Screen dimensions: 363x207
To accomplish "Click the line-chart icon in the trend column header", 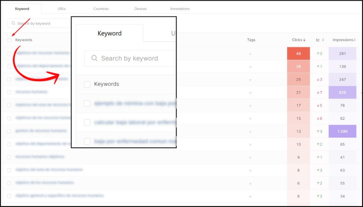I will (x=318, y=40).
